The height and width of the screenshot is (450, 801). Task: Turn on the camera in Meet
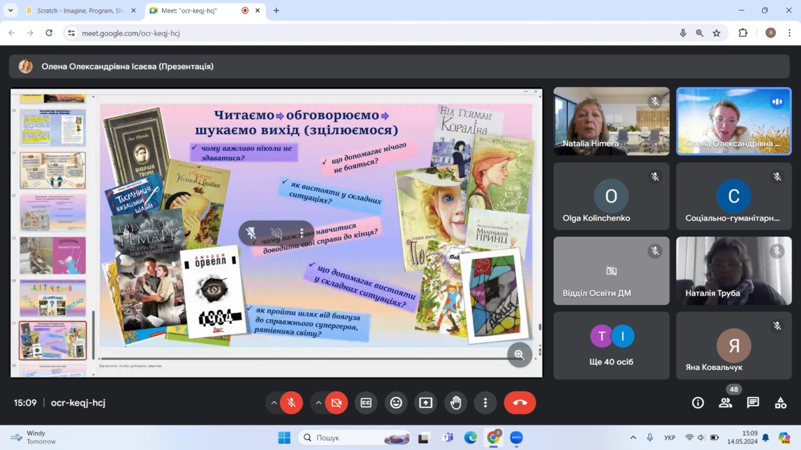point(337,403)
